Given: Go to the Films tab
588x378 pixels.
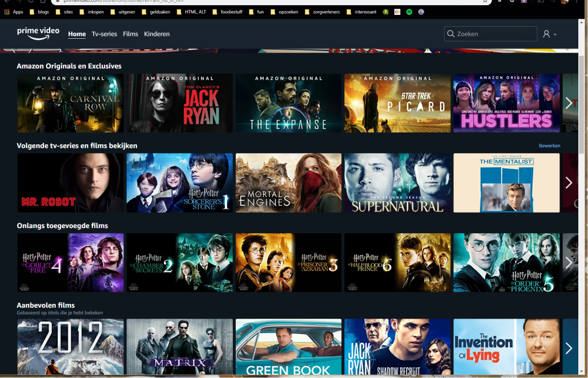Looking at the screenshot, I should 131,34.
